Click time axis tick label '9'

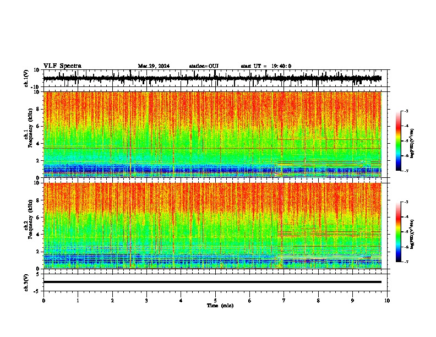352,301
